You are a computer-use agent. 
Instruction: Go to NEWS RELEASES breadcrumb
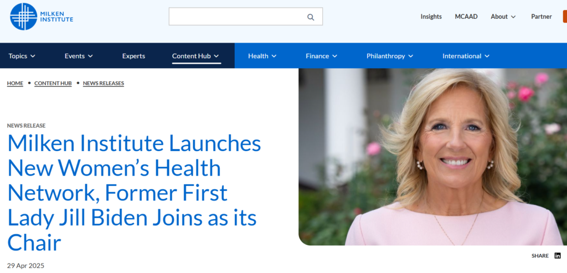tap(104, 84)
